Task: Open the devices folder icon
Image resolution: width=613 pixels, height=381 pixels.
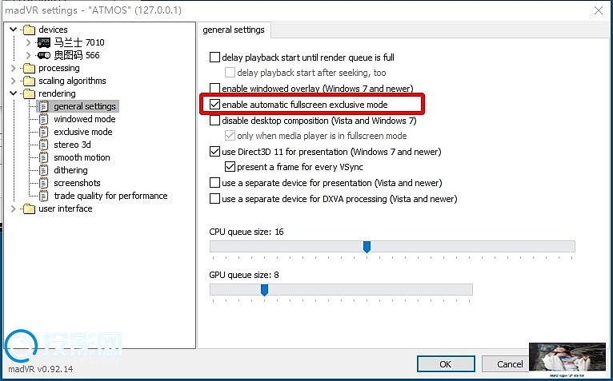Action: coord(29,30)
